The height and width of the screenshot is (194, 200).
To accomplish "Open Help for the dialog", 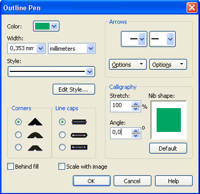I will (x=174, y=181).
